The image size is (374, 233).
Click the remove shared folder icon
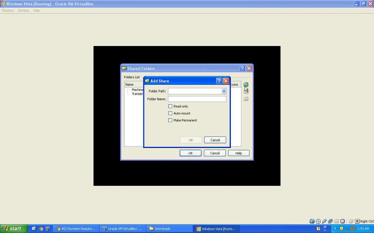[246, 99]
